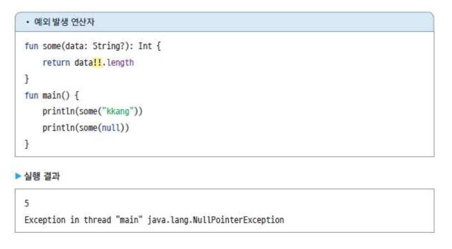
Task: Click the output value '5'
Action: 27,203
